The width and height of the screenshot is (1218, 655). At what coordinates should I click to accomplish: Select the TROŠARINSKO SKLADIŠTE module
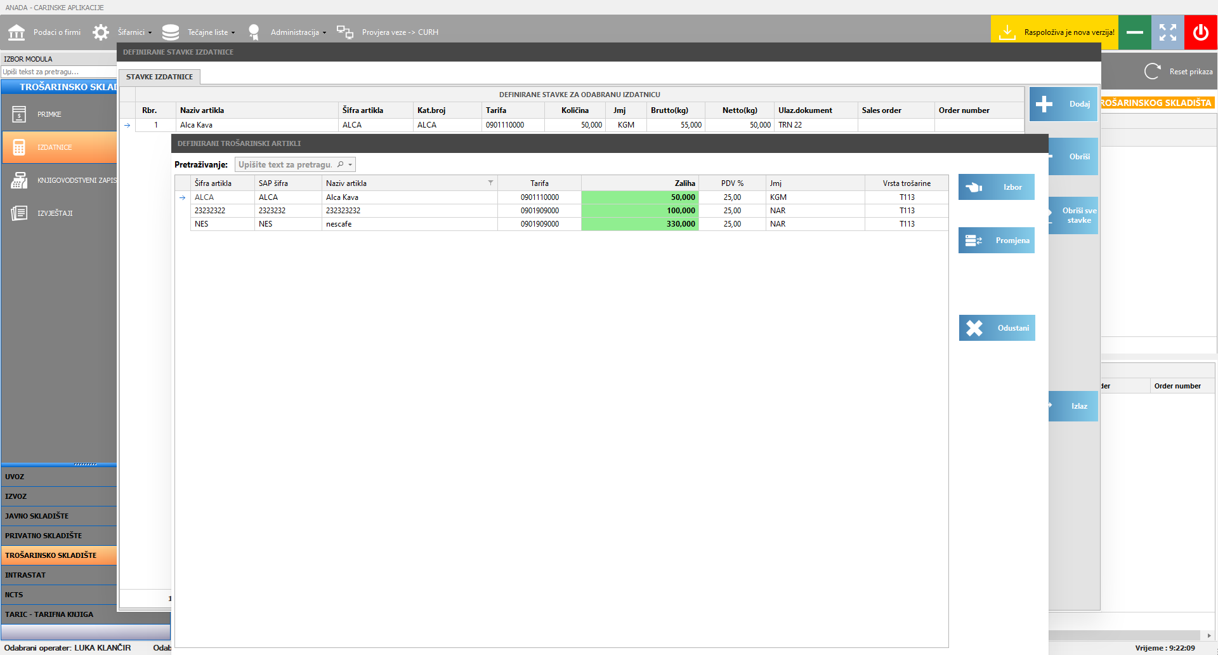pyautogui.click(x=59, y=555)
